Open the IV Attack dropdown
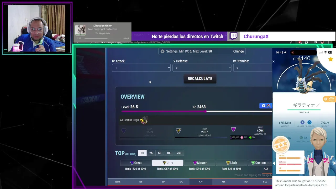This screenshot has width=336, height=189. (141, 68)
